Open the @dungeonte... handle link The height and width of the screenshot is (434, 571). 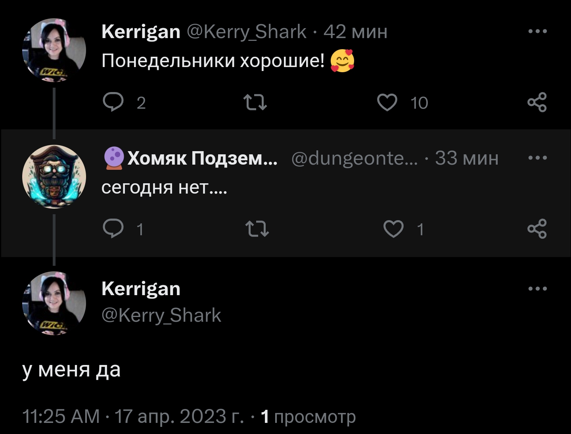tap(354, 158)
